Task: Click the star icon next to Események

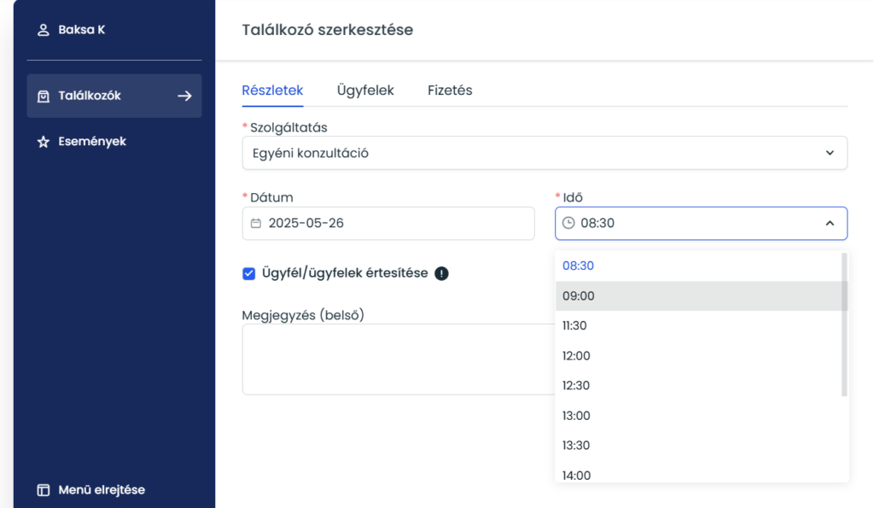Action: pos(44,142)
